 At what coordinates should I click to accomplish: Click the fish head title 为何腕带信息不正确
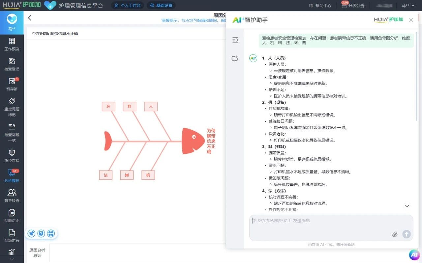pos(211,141)
